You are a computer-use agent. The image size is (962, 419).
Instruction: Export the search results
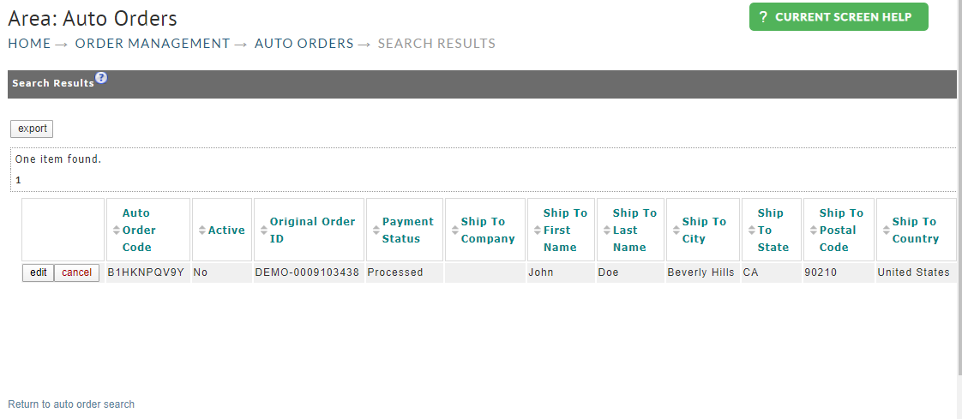[32, 129]
